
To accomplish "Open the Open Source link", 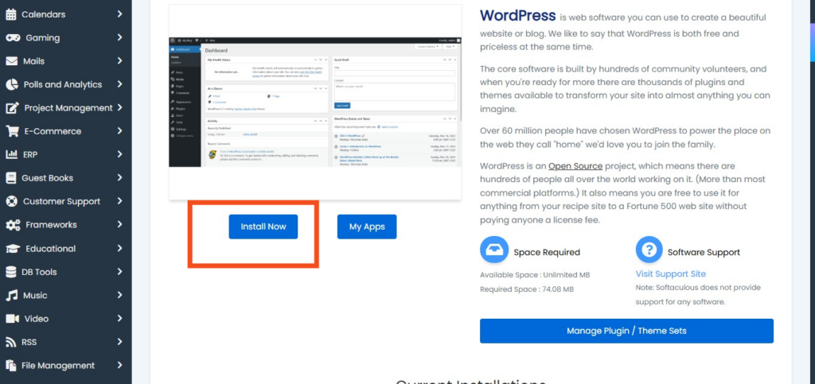I will pos(575,166).
